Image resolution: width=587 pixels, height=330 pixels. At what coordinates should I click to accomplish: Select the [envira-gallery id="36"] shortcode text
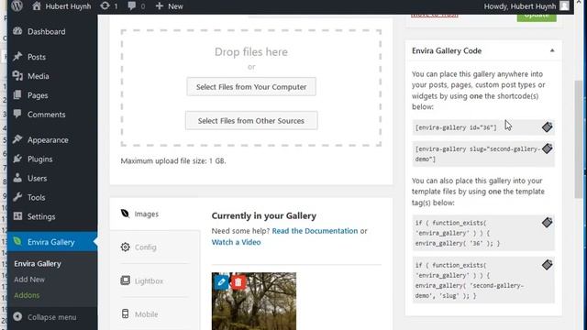456,127
